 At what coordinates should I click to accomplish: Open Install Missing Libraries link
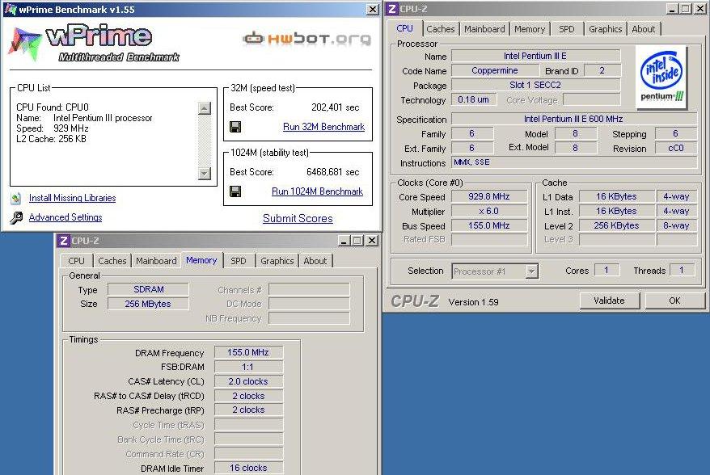[x=73, y=198]
